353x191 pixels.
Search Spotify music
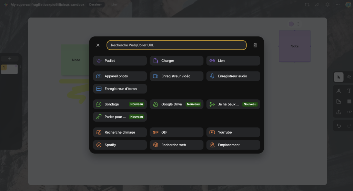(x=120, y=145)
